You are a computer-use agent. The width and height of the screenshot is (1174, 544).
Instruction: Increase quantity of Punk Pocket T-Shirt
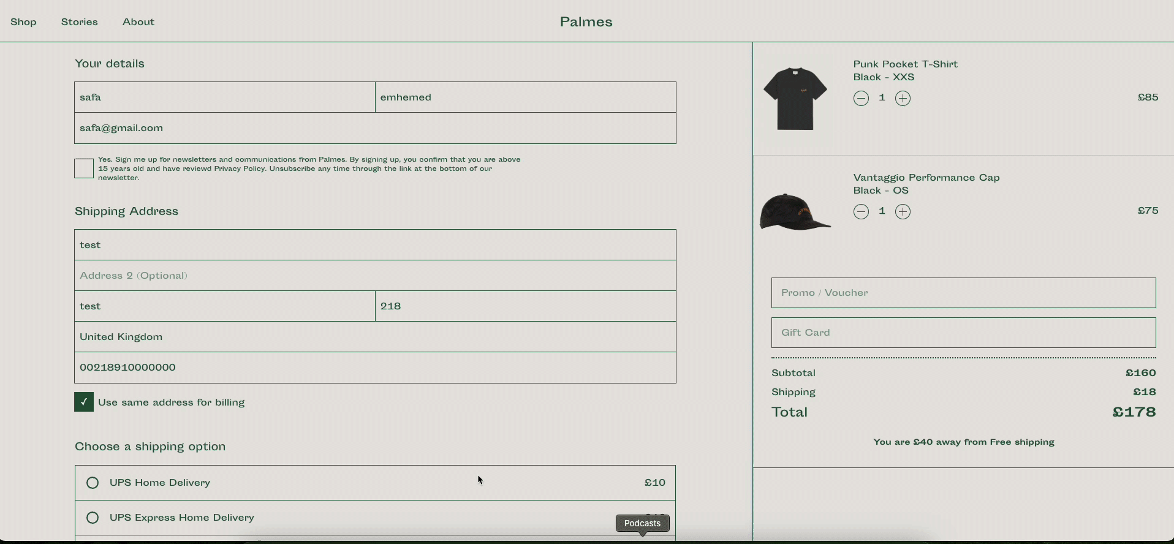tap(903, 98)
